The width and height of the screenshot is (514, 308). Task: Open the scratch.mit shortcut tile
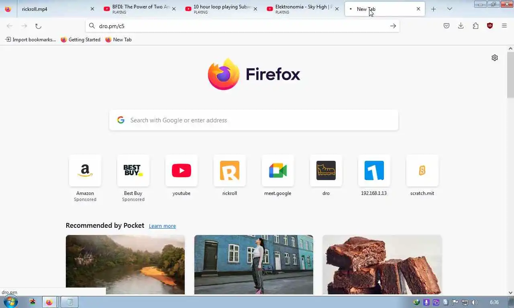coord(422,170)
